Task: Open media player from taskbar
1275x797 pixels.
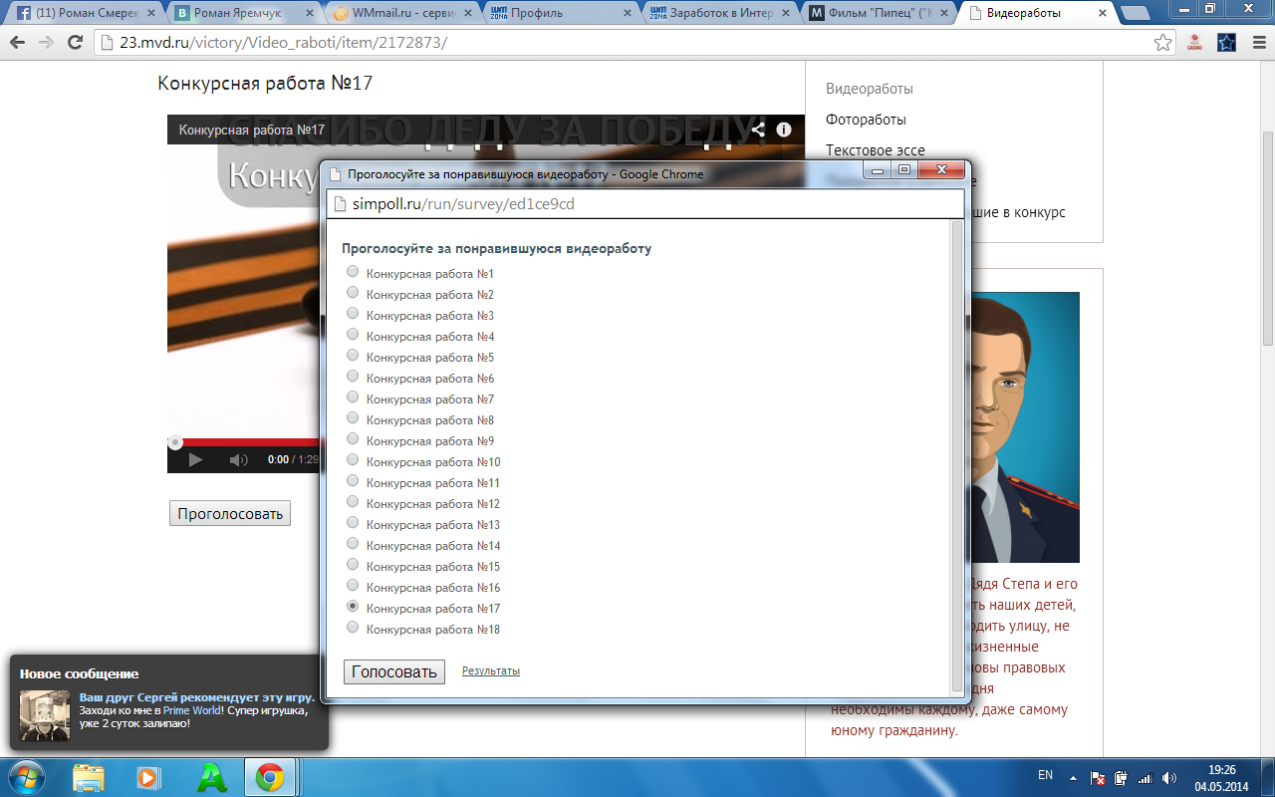Action: coord(147,777)
